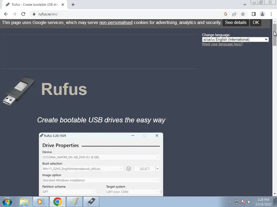Reload the rufus.ie page
Screen dimensions: 277x207
[x=23, y=14]
